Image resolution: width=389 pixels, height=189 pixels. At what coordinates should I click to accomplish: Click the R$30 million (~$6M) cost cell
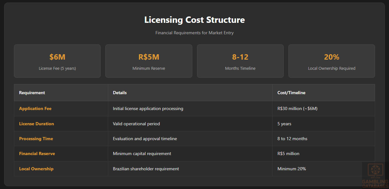pyautogui.click(x=297, y=108)
